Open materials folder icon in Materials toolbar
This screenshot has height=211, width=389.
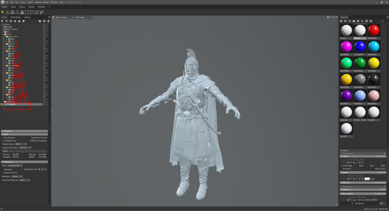354,21
